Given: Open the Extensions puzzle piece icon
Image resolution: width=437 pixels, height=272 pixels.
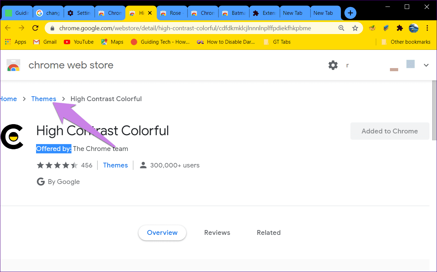Looking at the screenshot, I should [400, 28].
